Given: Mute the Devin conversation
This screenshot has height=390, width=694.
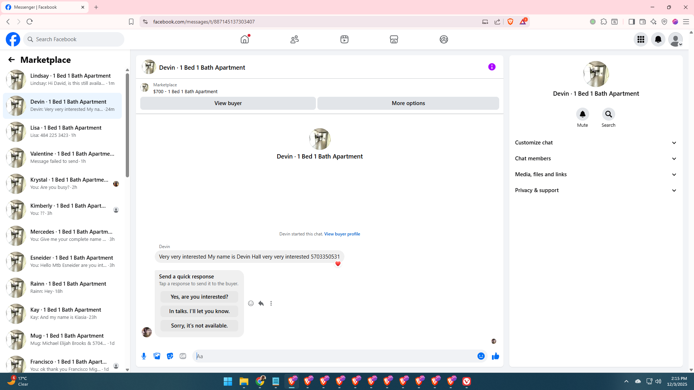Looking at the screenshot, I should point(582,114).
